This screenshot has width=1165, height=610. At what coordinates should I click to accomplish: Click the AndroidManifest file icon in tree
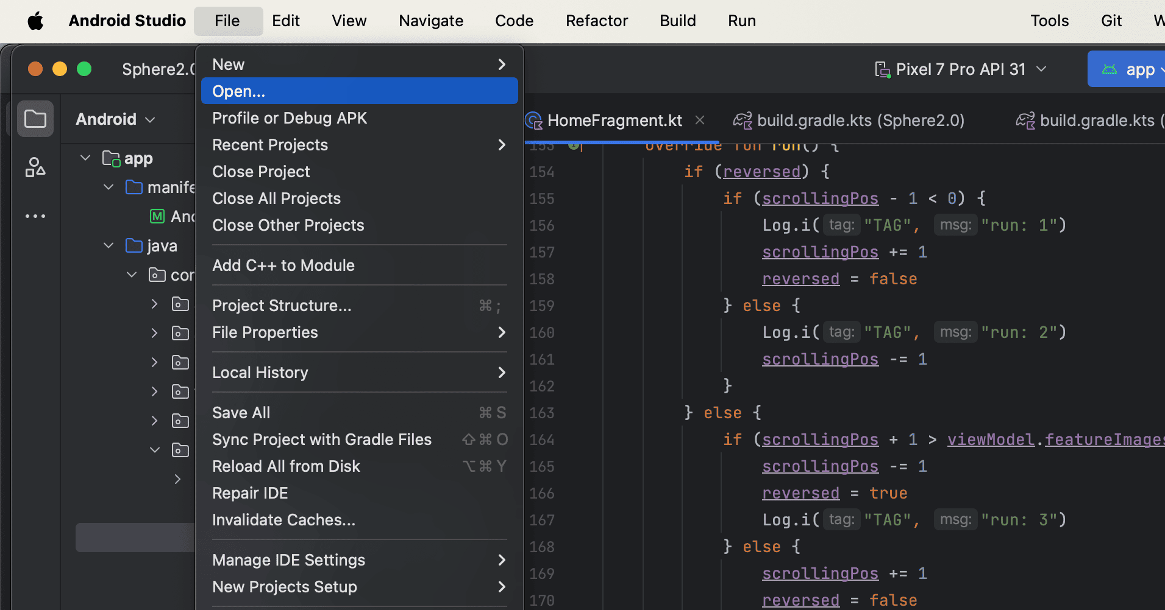157,216
